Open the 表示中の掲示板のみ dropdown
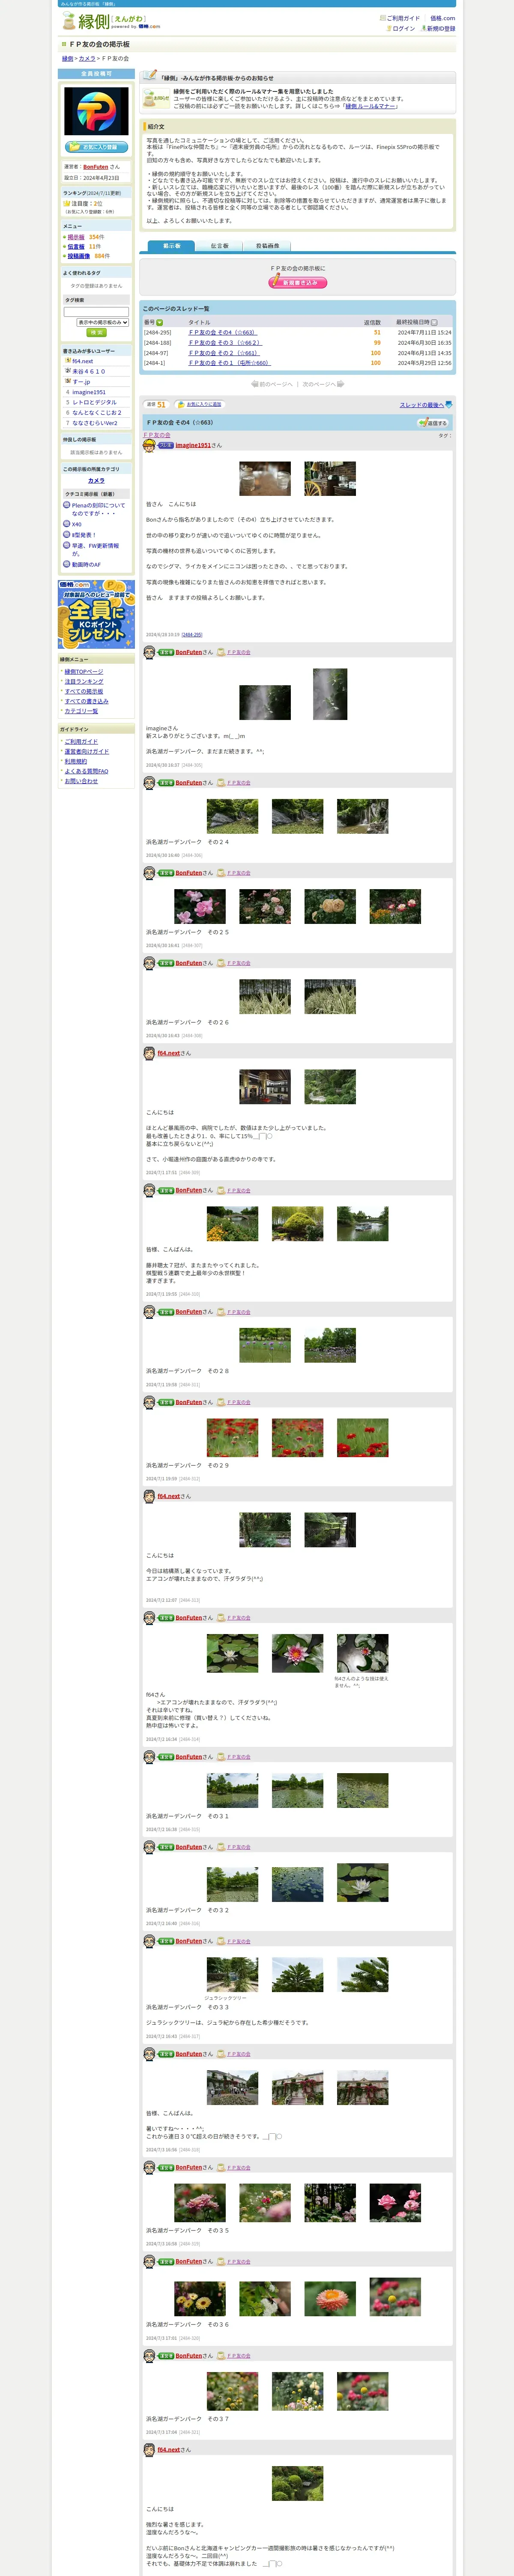This screenshot has height=2576, width=514. [103, 323]
